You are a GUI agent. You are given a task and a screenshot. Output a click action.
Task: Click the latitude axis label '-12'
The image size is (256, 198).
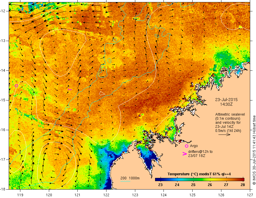point(3,11)
